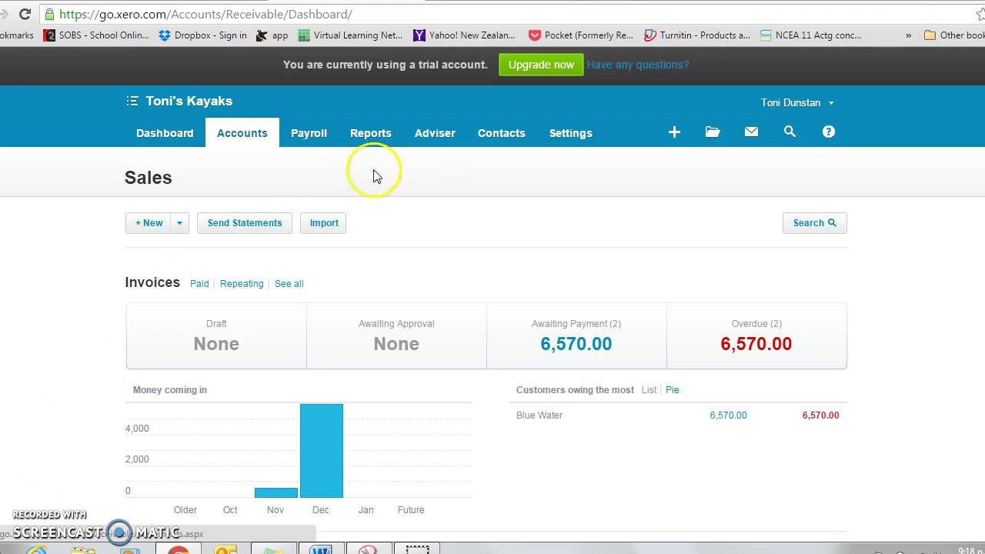
Task: Open the Blue Water customer row
Action: pyautogui.click(x=678, y=415)
